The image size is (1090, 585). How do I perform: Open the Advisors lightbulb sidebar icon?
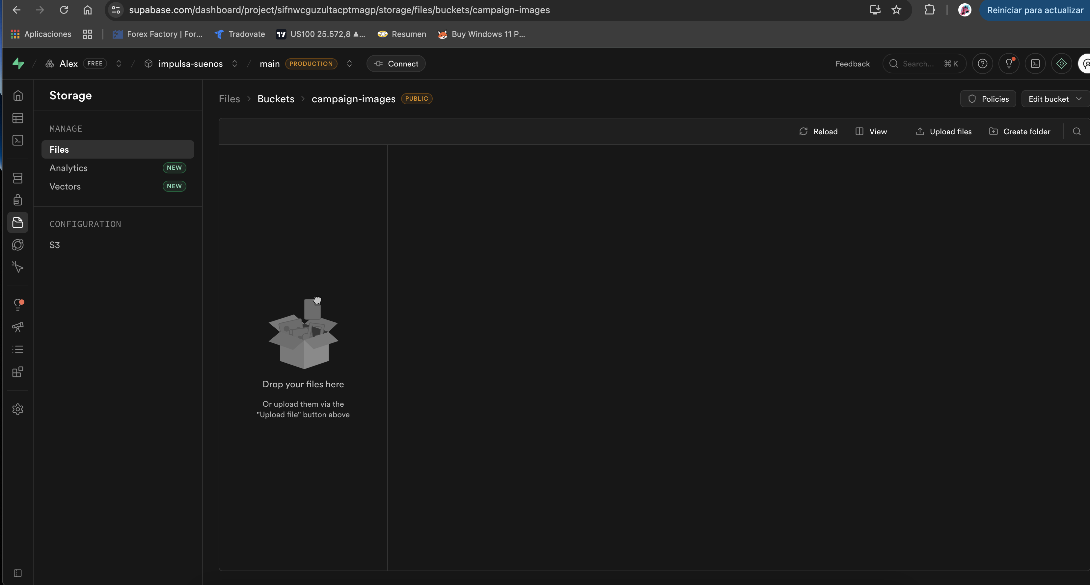pos(18,304)
